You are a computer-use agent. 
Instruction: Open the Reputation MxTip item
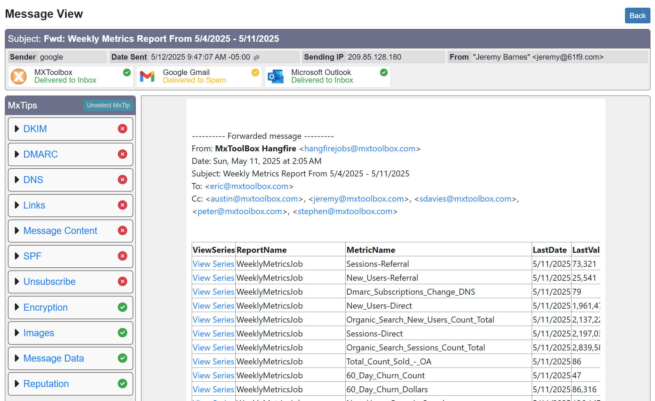point(46,384)
